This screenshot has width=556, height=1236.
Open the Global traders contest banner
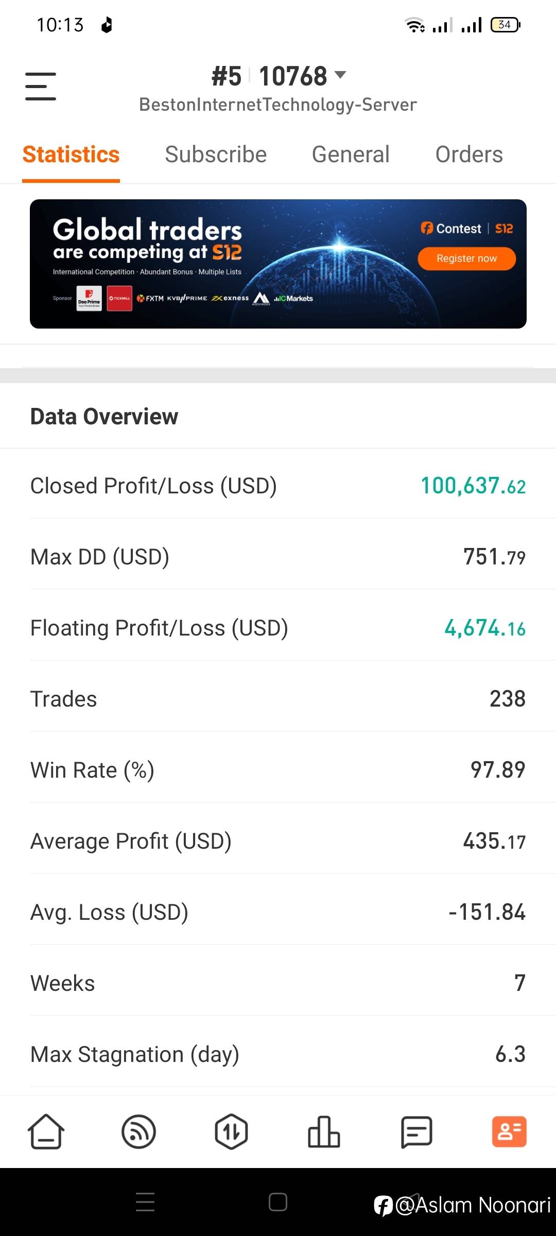click(206, 264)
